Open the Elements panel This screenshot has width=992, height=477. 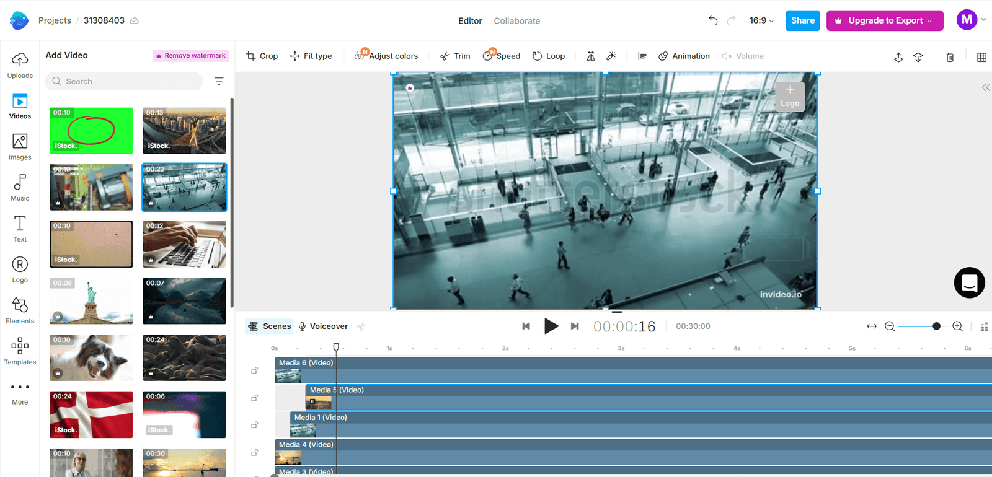(20, 311)
